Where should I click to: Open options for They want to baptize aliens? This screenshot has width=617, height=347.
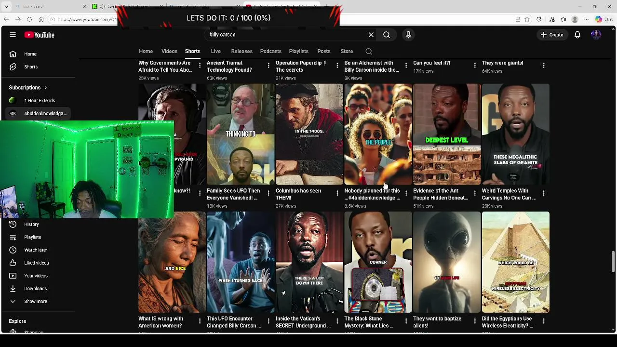coord(475,321)
